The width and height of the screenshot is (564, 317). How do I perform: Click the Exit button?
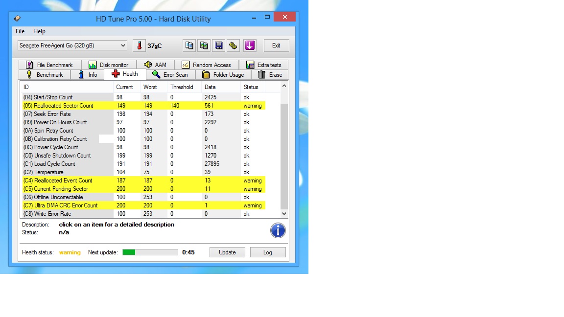[x=276, y=45]
